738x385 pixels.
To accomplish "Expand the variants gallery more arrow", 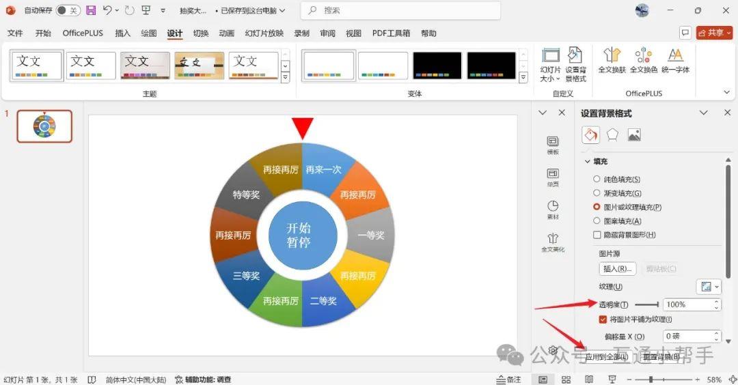I will [x=523, y=78].
